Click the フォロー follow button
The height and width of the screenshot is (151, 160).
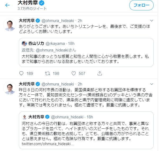(141, 5)
